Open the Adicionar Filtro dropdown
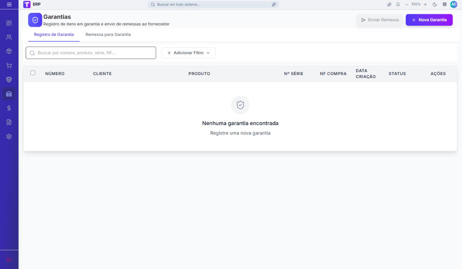Image resolution: width=462 pixels, height=269 pixels. click(189, 53)
